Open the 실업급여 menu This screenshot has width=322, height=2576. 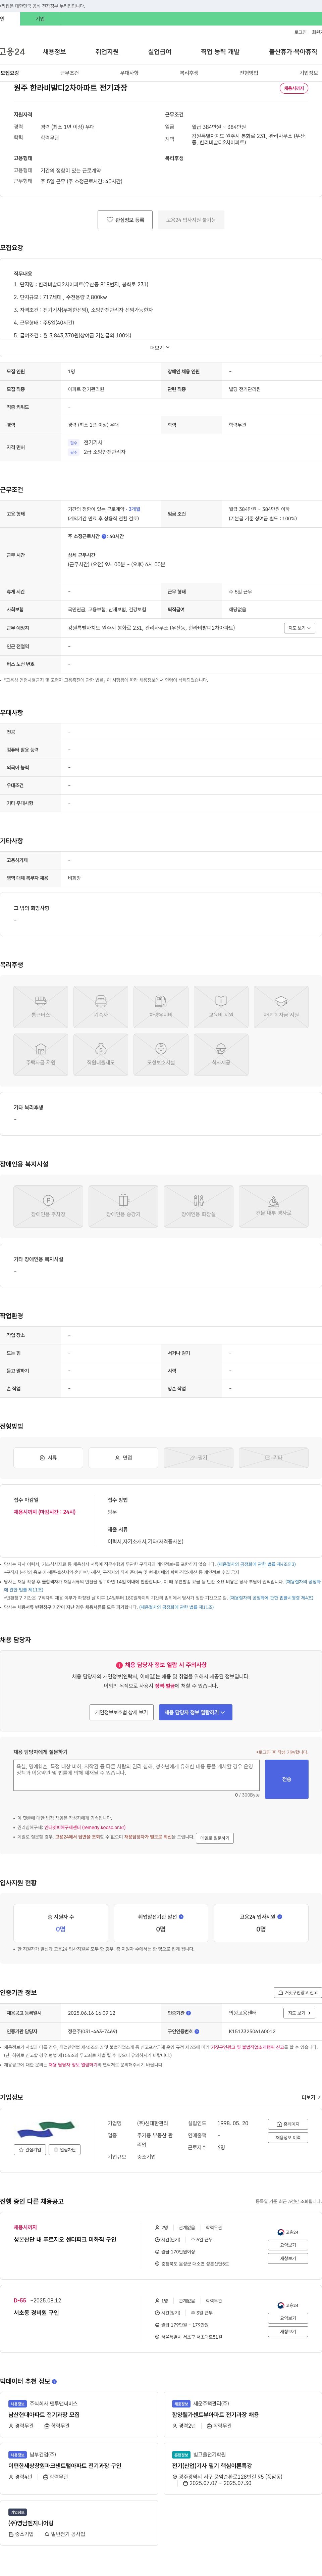(160, 52)
